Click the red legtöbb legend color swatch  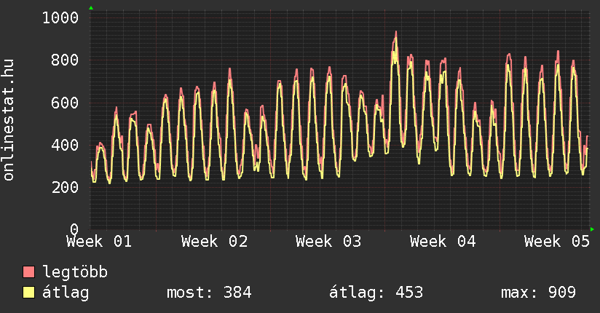click(29, 272)
